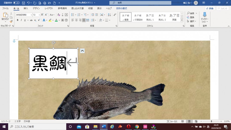The width and height of the screenshot is (231, 130).
Task: Launch Opera browser from the taskbar
Action: 129,127
